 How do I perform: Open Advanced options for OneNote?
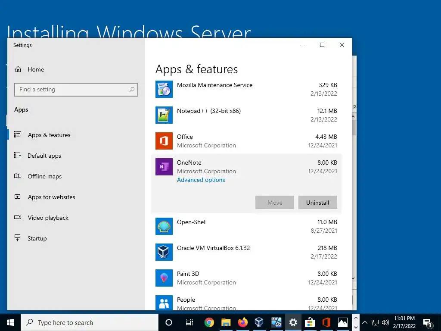pyautogui.click(x=201, y=180)
